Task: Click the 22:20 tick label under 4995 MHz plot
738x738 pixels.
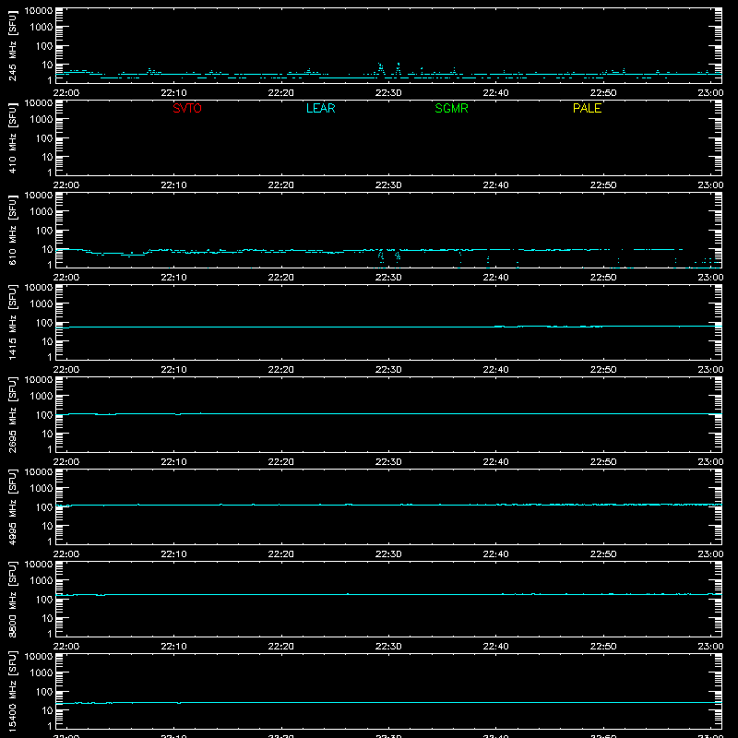Action: pos(281,554)
